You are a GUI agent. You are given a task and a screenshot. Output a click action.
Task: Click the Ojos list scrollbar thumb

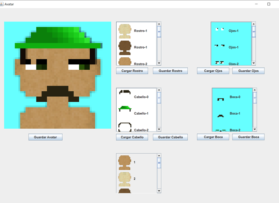254,32
